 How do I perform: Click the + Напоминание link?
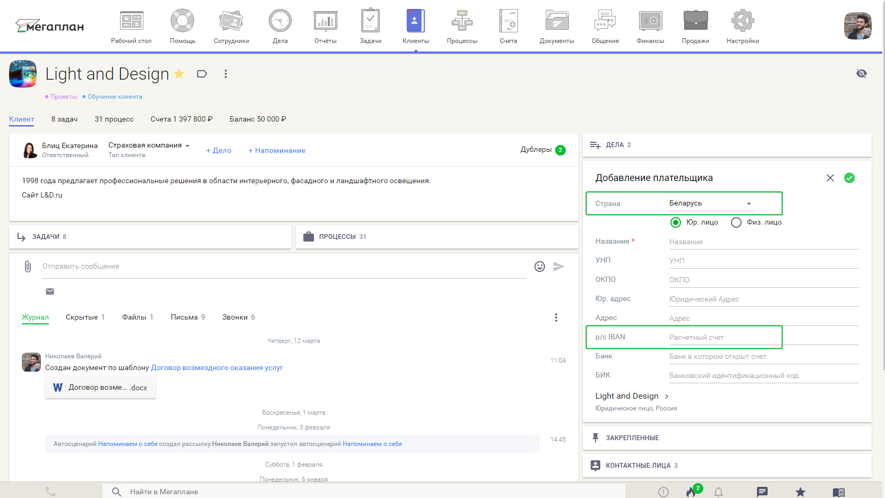(277, 150)
